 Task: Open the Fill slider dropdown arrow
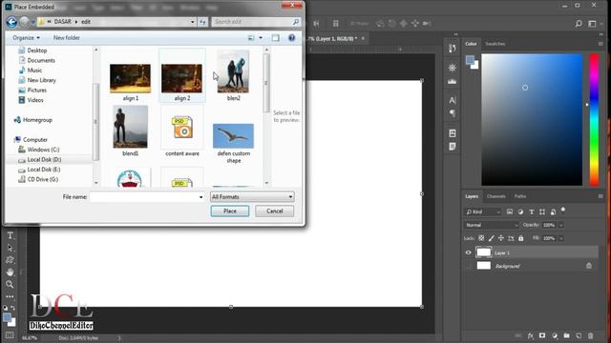(561, 238)
